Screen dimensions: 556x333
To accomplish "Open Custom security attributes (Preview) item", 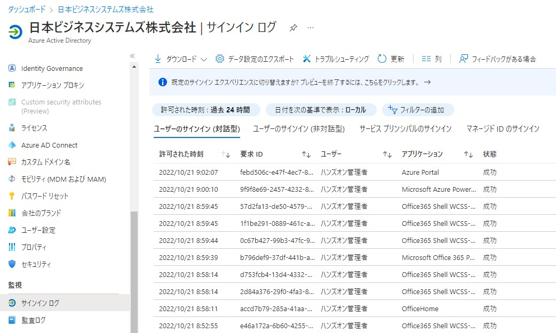I will pyautogui.click(x=61, y=106).
